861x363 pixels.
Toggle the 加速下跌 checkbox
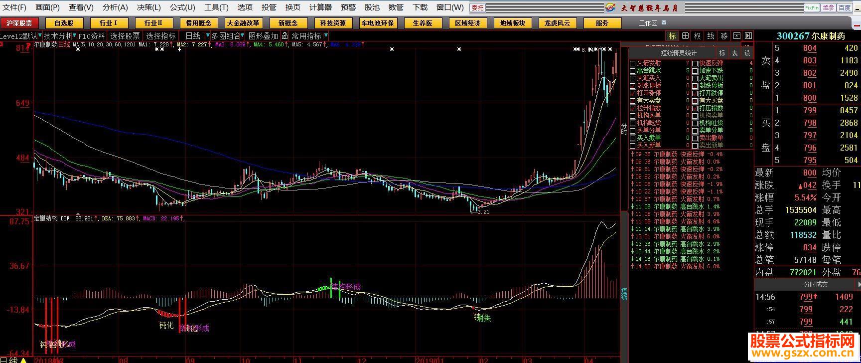click(695, 71)
